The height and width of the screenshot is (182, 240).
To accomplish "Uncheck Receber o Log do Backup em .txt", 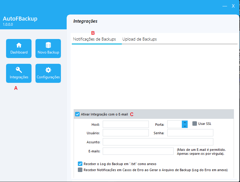I will pos(80,164).
